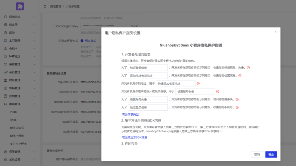This screenshot has width=296, height=166.
Task: Click the 确定 button to confirm
Action: coord(271,154)
